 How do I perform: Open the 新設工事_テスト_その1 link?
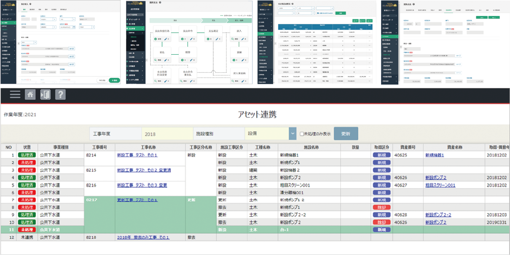pyautogui.click(x=137, y=155)
